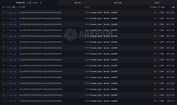Click the transaction link icon in header
This screenshot has width=177, height=105.
click(x=5, y=7)
